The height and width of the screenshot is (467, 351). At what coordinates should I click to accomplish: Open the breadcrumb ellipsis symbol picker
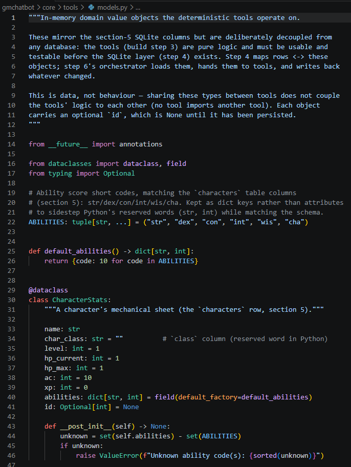point(138,8)
